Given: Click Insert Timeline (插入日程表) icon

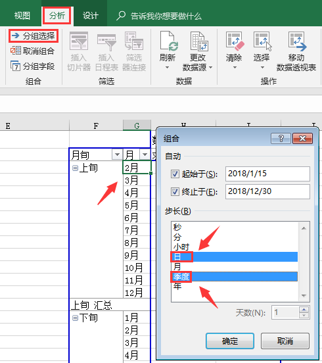Looking at the screenshot, I should click(106, 42).
